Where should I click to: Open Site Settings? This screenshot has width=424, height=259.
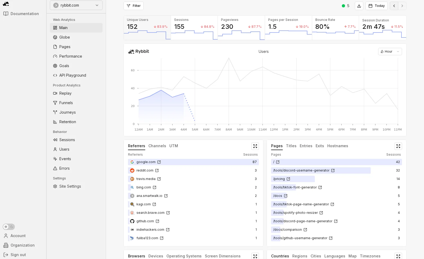(76, 186)
